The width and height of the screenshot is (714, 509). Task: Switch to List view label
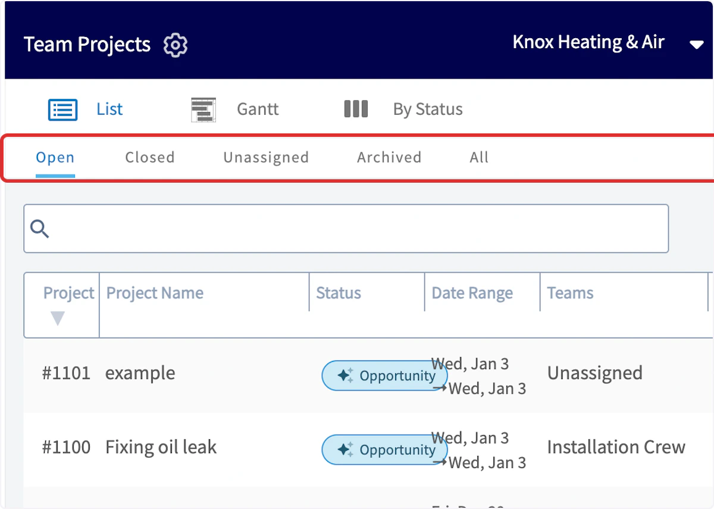109,110
